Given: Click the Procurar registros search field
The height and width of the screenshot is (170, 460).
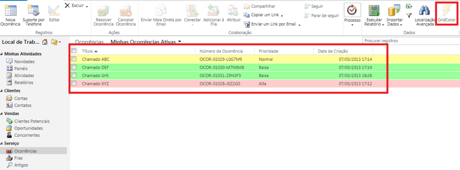Looking at the screenshot, I should pos(410,41).
